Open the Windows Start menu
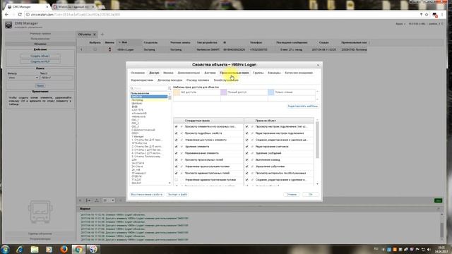Screen dimensions: 452x254 [x=5, y=249]
